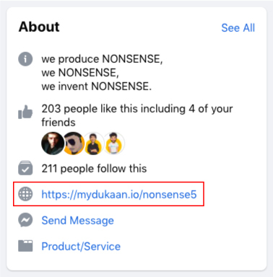Open second friend's avatar with sunglasses
Viewport: 273px width, 277px height.
click(x=74, y=144)
